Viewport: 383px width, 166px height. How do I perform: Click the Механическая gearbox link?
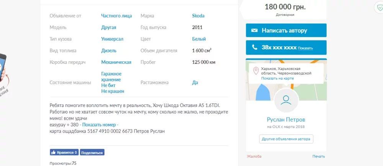(116, 62)
